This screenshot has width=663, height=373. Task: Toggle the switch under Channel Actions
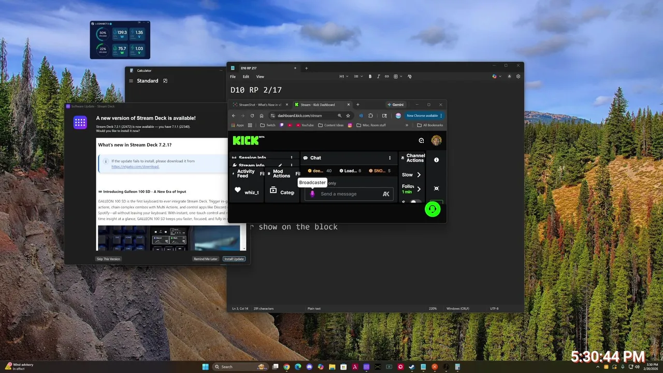pos(415,202)
